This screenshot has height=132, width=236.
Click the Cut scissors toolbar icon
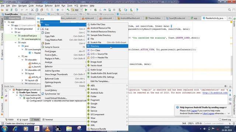[32, 10]
